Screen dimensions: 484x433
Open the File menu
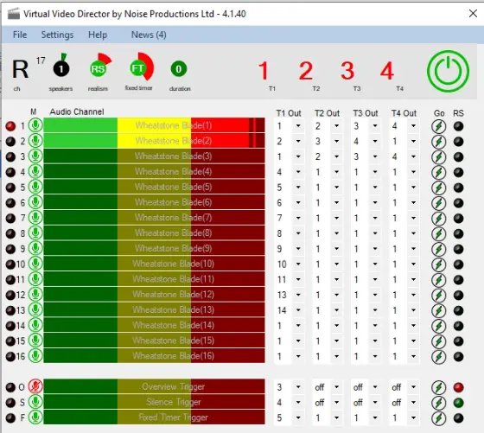pos(20,35)
